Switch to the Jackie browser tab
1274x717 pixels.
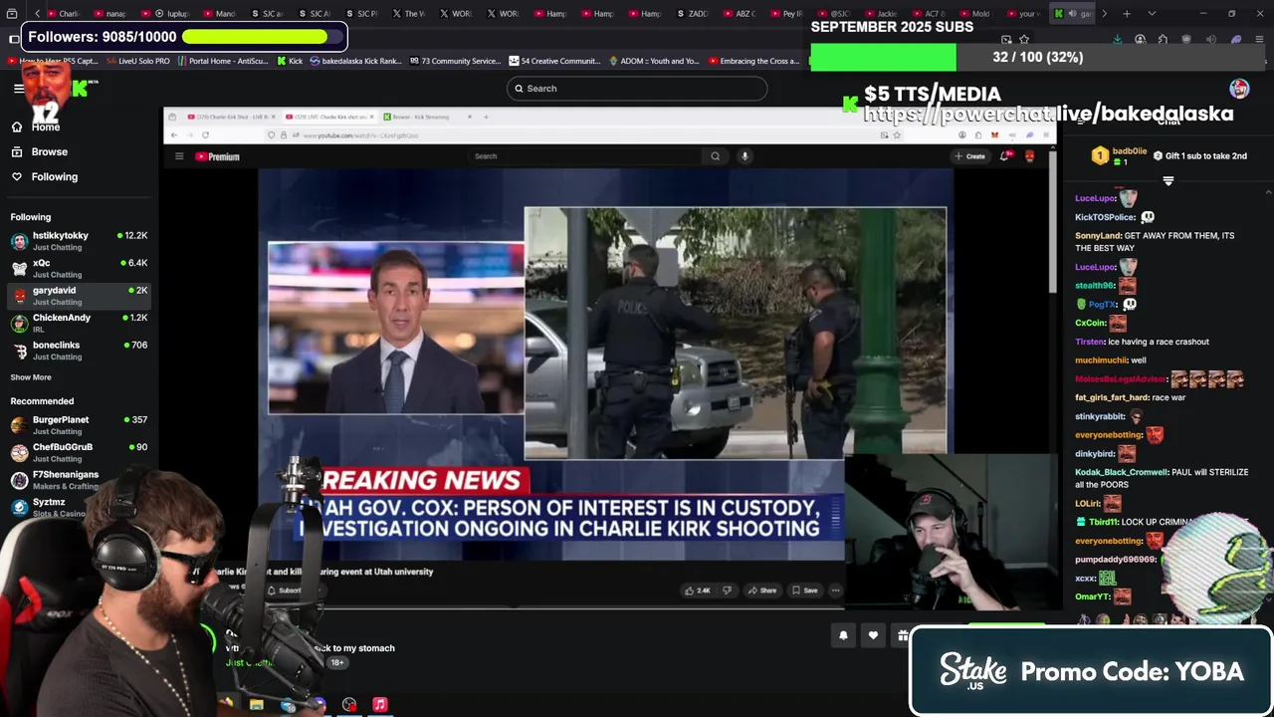click(881, 14)
